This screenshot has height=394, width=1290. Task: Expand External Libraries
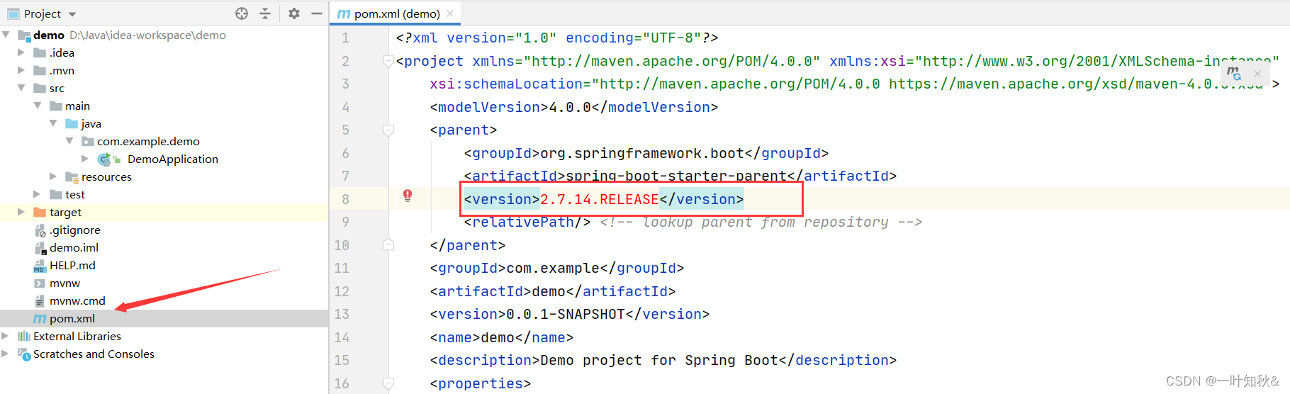[x=6, y=335]
